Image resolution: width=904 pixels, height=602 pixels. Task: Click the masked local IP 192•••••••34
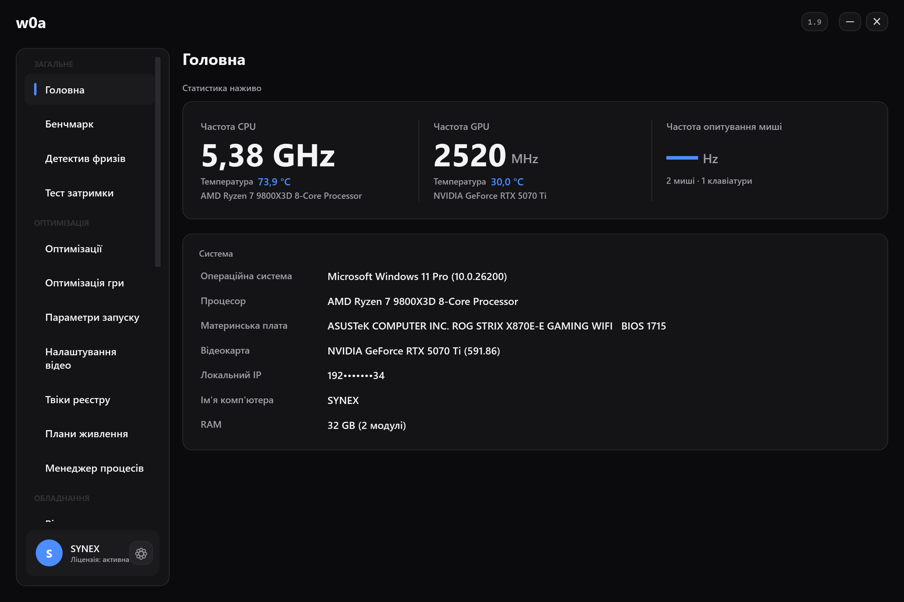pos(356,375)
